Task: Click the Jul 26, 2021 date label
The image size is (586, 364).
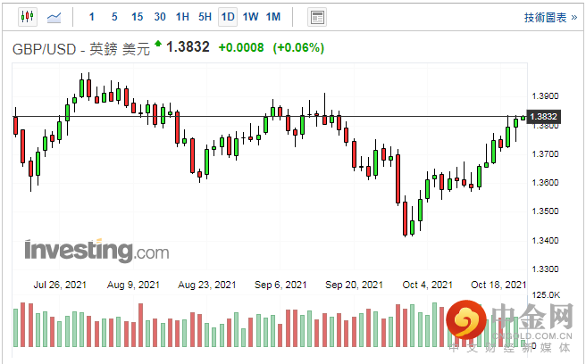Action: (x=60, y=285)
